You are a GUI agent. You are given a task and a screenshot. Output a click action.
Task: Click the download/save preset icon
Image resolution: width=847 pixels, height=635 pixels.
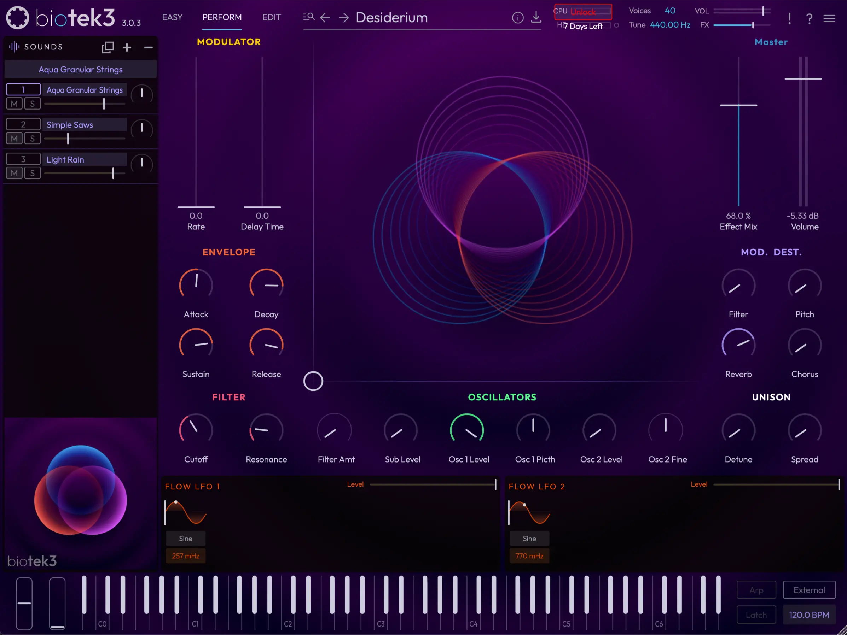tap(536, 18)
